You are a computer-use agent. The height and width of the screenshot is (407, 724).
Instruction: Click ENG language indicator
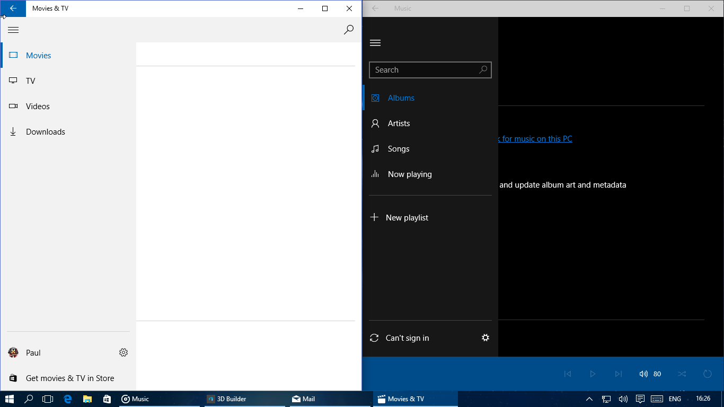point(675,399)
